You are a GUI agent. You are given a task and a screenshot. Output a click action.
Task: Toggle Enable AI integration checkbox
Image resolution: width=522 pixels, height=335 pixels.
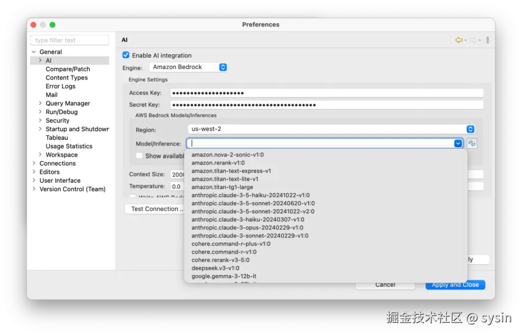[126, 55]
